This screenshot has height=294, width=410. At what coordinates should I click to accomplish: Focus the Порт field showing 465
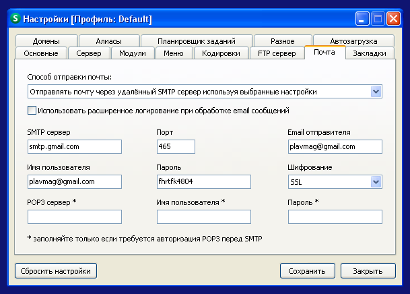click(175, 146)
